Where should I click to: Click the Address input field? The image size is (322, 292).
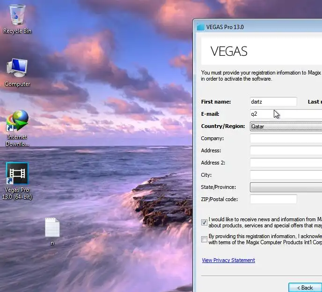286,150
